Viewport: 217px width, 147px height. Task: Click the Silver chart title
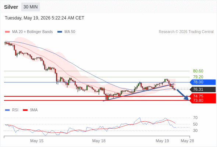point(11,7)
